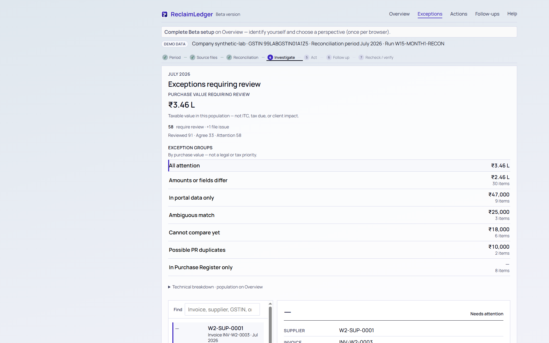Viewport: 549px width, 343px height.
Task: Click the Source files step label
Action: point(207,57)
